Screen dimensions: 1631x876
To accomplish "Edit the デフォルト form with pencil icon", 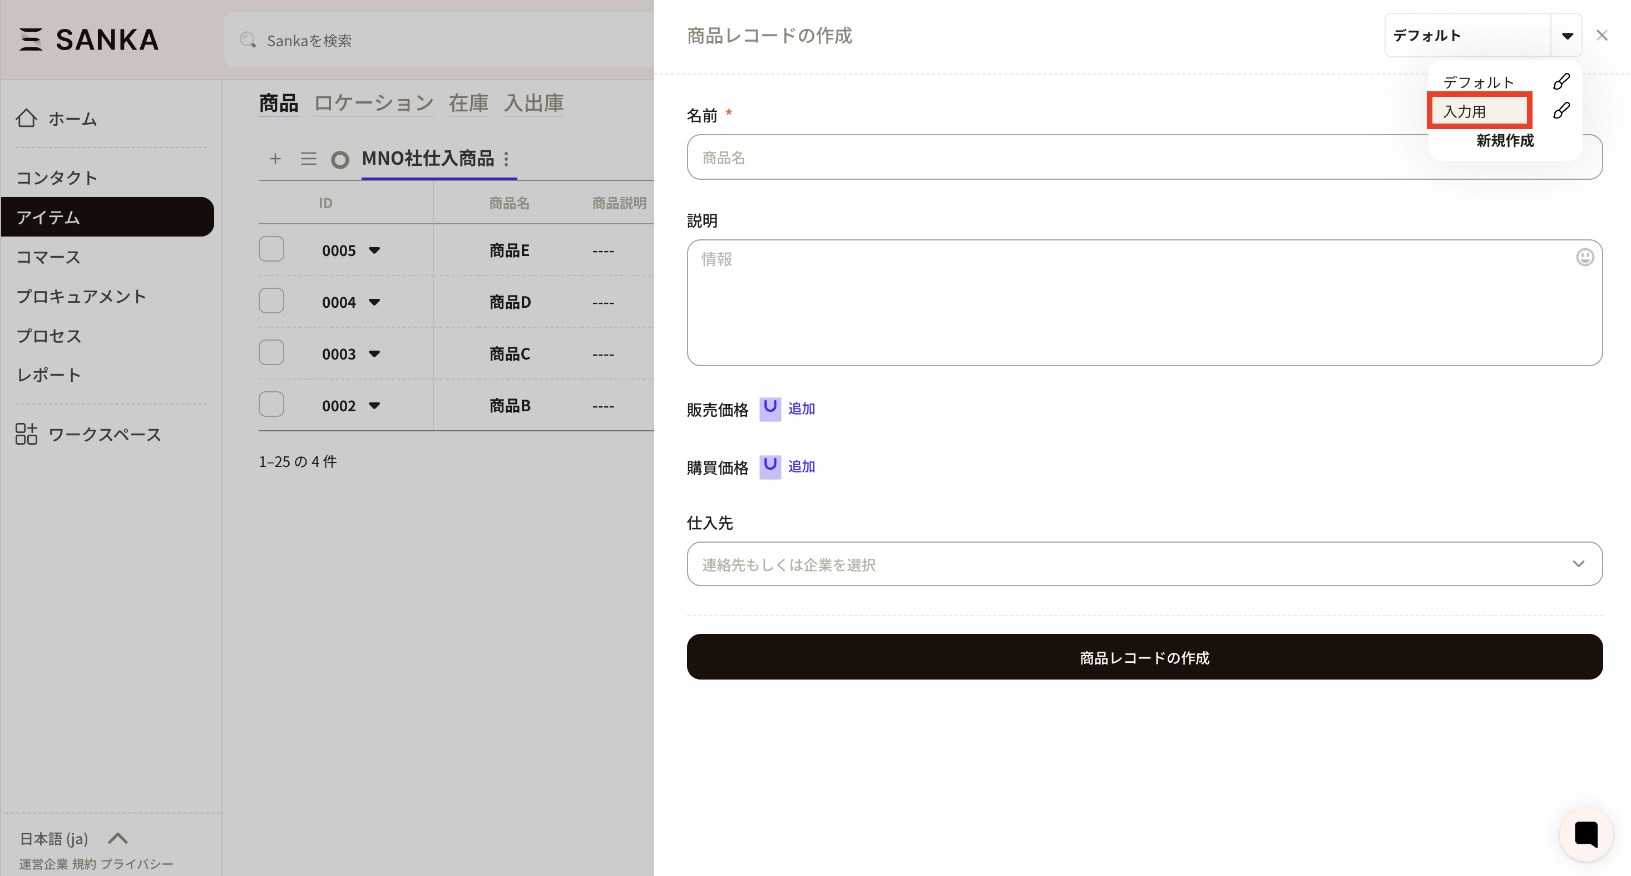I will coord(1561,81).
